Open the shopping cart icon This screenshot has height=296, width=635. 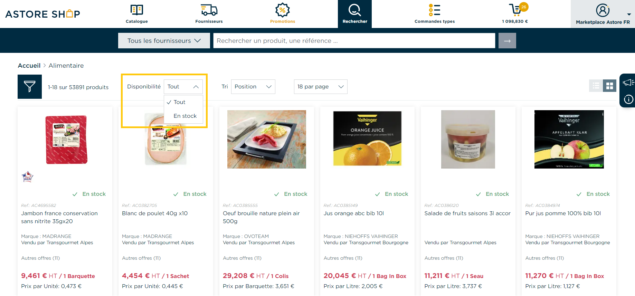point(515,10)
